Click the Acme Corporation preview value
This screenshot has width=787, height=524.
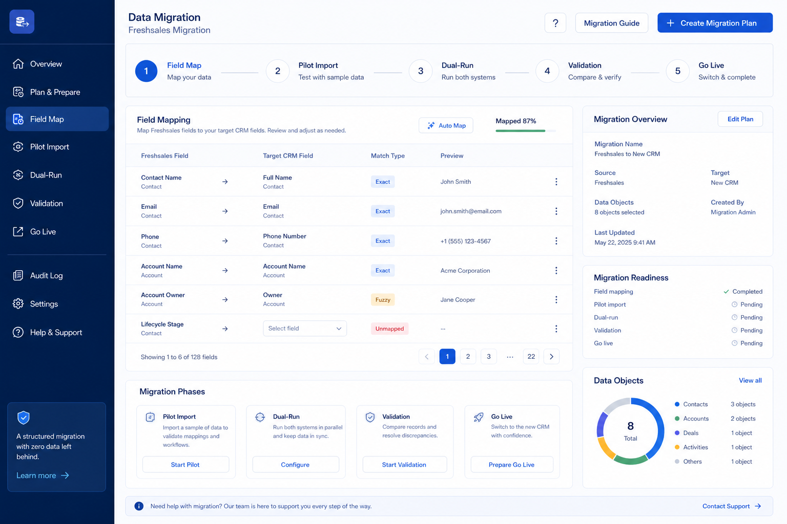coord(465,271)
